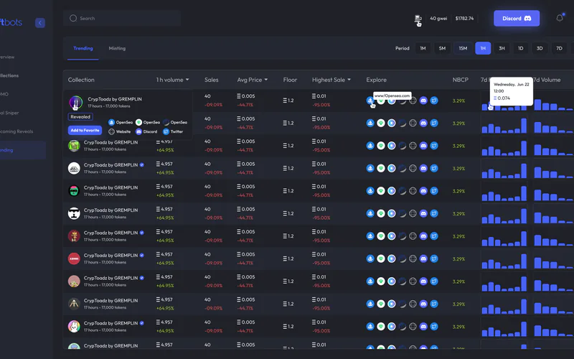
Task: Click the tallest chart bar in red avatar row
Action: point(524,261)
